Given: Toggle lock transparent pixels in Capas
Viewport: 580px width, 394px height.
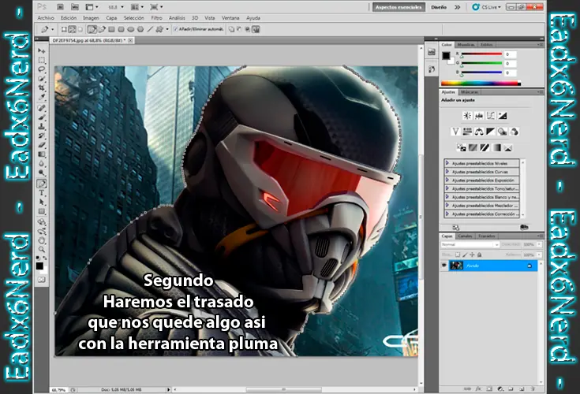Looking at the screenshot, I should (458, 255).
